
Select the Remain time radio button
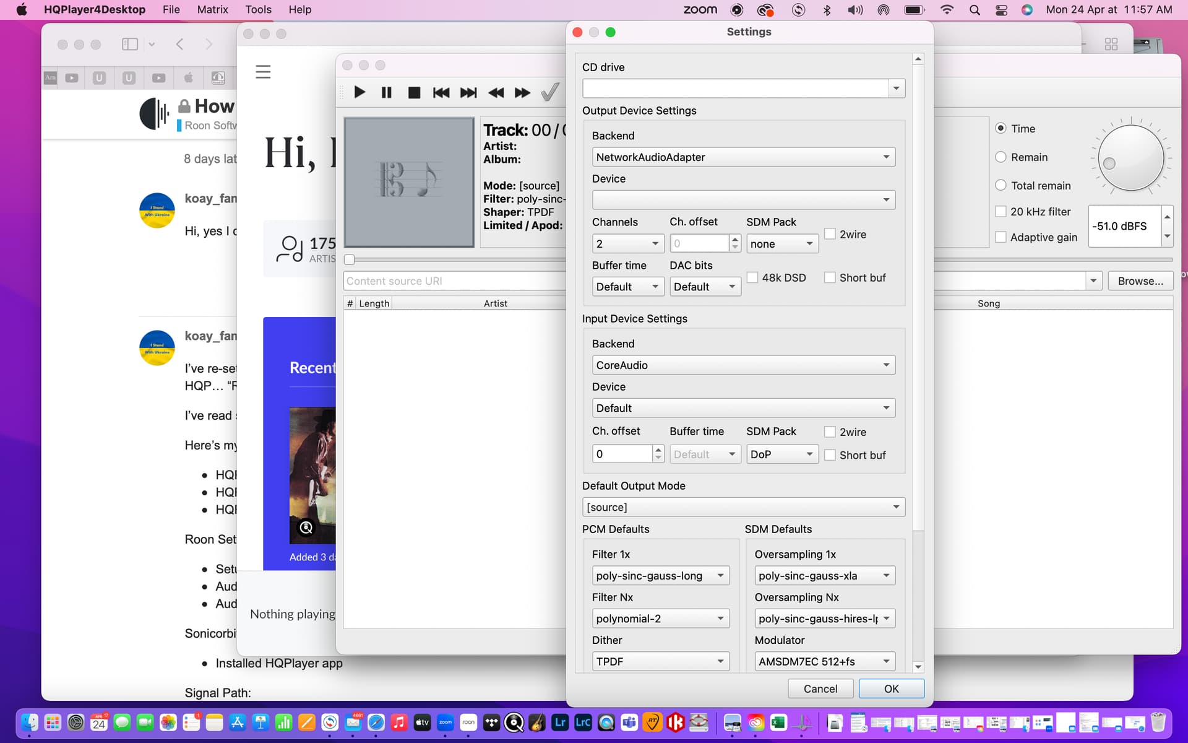click(1001, 157)
